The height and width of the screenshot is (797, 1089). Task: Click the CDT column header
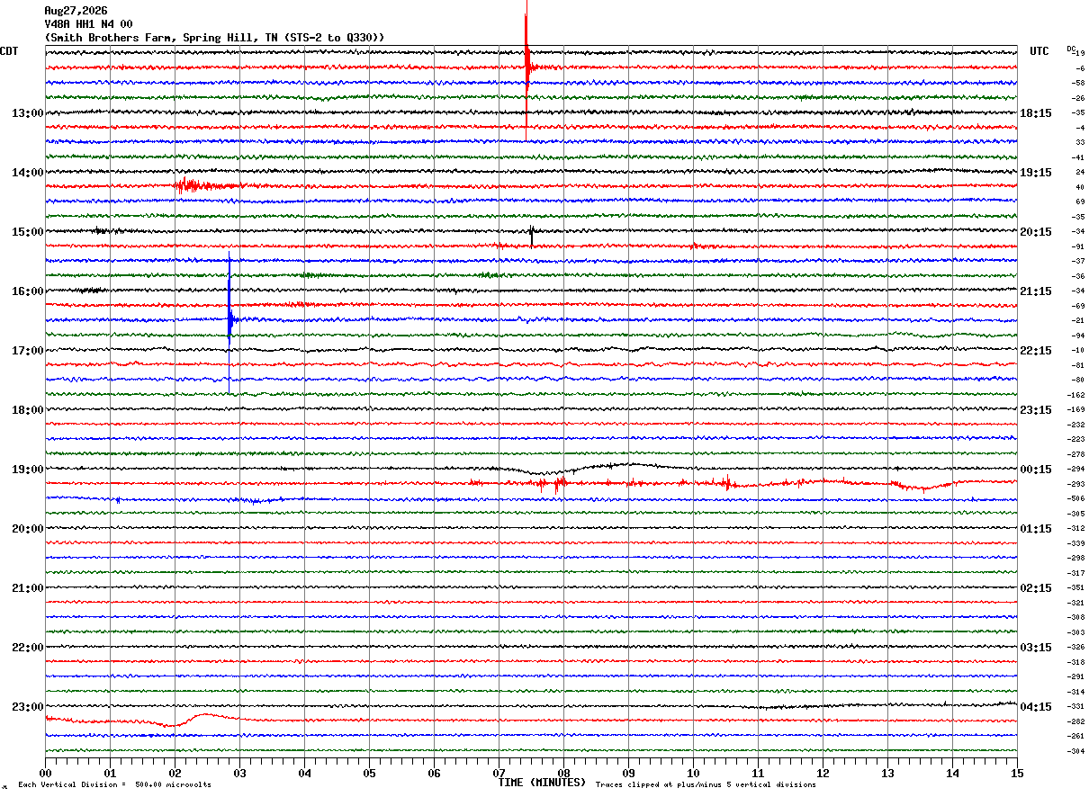10,51
